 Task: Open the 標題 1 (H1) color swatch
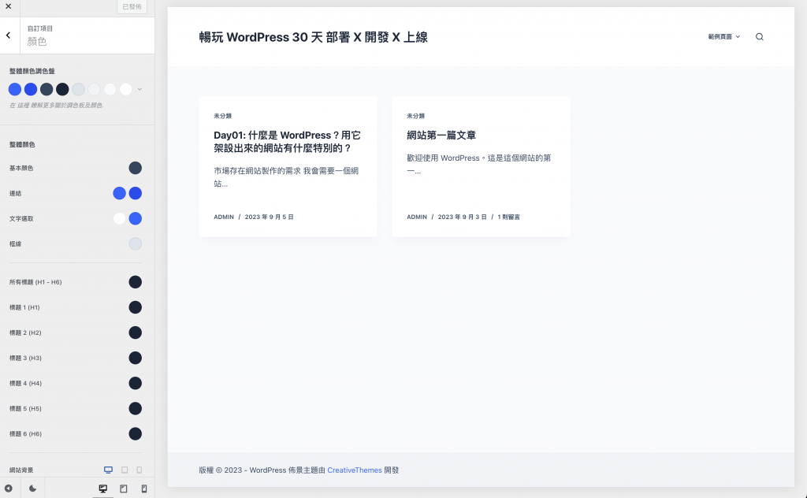[136, 307]
